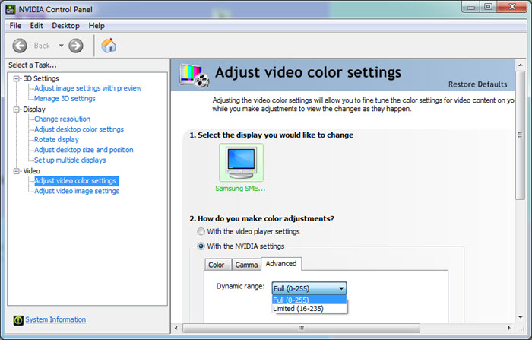This screenshot has height=340, width=532.
Task: Collapse the Display tree node
Action: pyautogui.click(x=16, y=110)
